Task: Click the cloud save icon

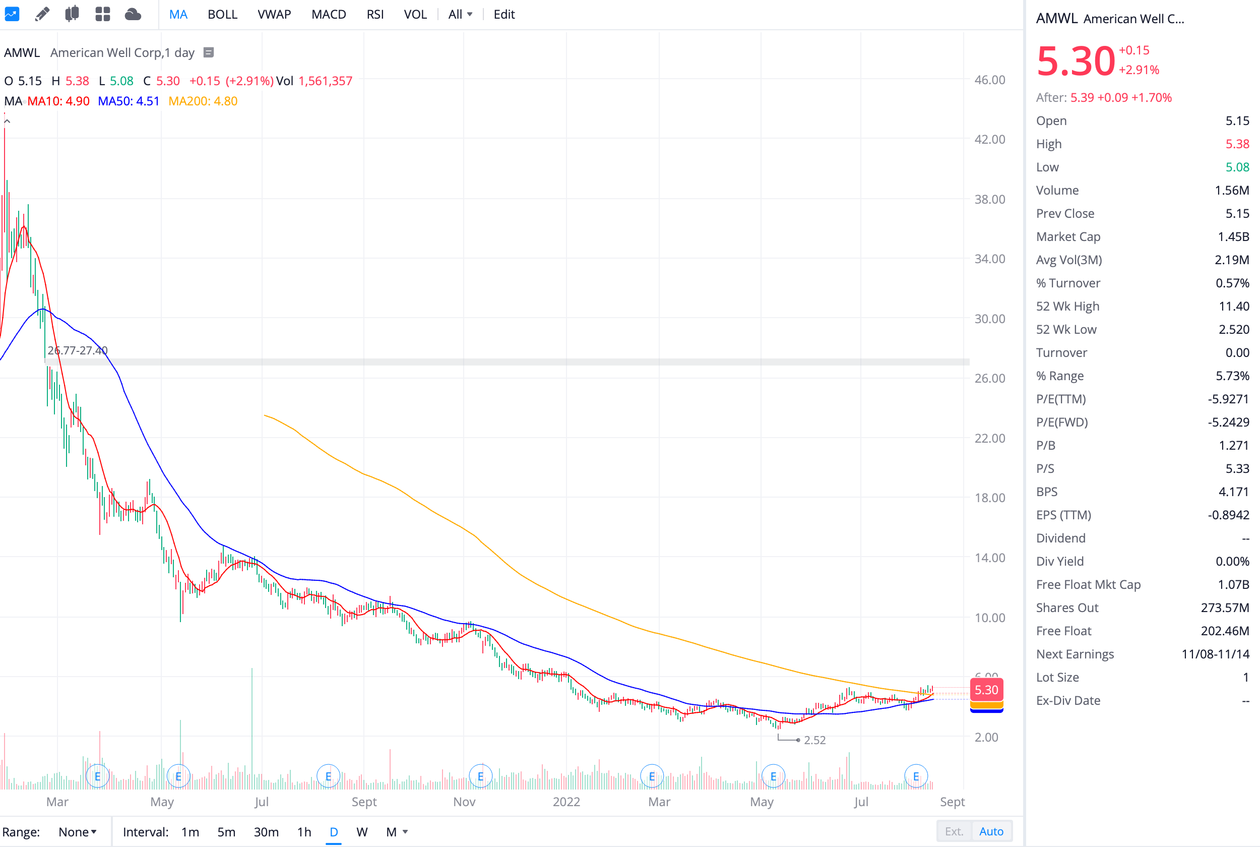Action: pos(133,14)
